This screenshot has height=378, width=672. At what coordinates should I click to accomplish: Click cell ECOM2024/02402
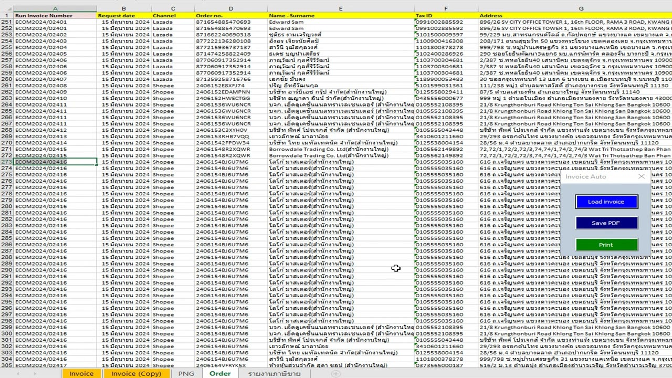(x=55, y=35)
